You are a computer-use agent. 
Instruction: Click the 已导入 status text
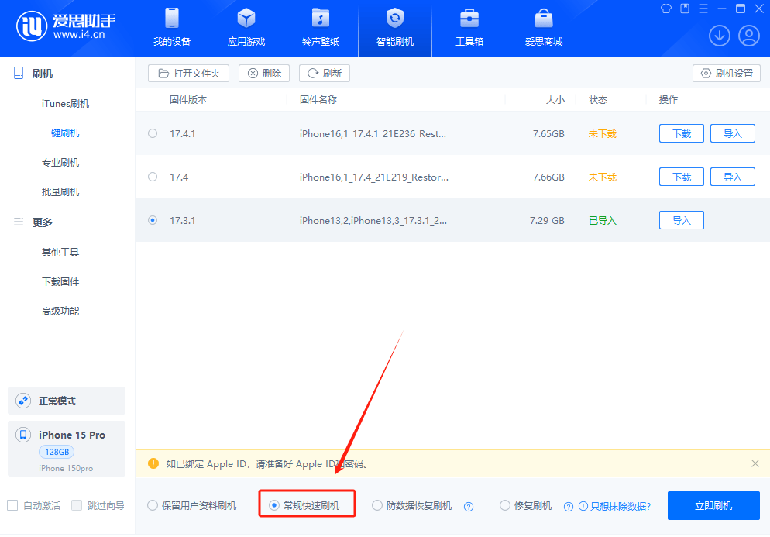tap(603, 220)
